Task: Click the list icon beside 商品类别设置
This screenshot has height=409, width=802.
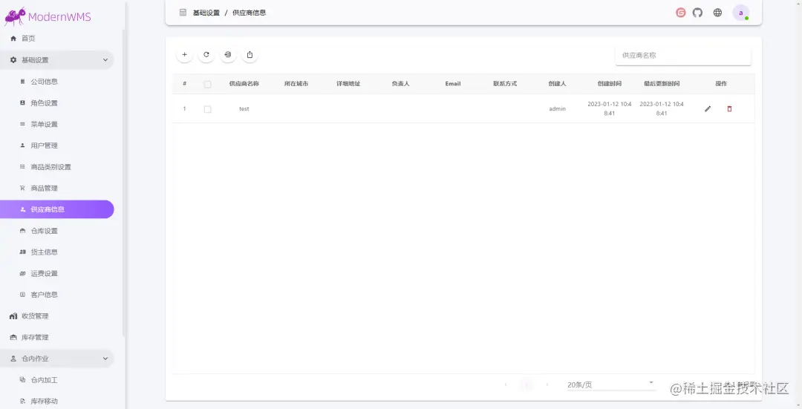Action: pyautogui.click(x=22, y=167)
